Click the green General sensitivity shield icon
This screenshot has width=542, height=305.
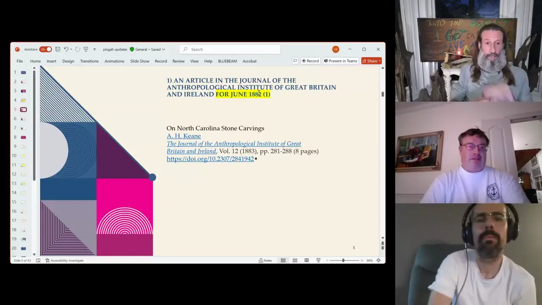click(x=132, y=49)
